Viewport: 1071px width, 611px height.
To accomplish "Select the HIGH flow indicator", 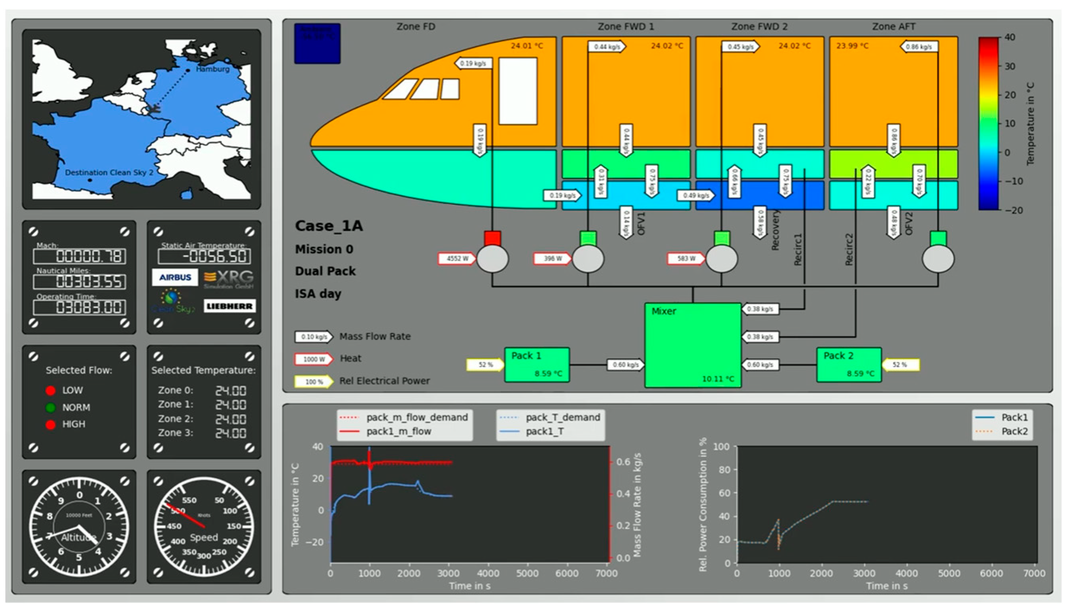I will [51, 425].
